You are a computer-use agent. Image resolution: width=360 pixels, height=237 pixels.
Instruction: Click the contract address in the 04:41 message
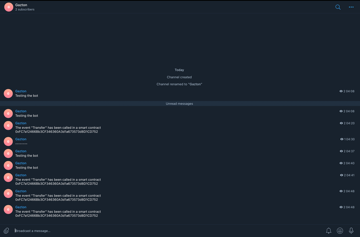[57, 184]
